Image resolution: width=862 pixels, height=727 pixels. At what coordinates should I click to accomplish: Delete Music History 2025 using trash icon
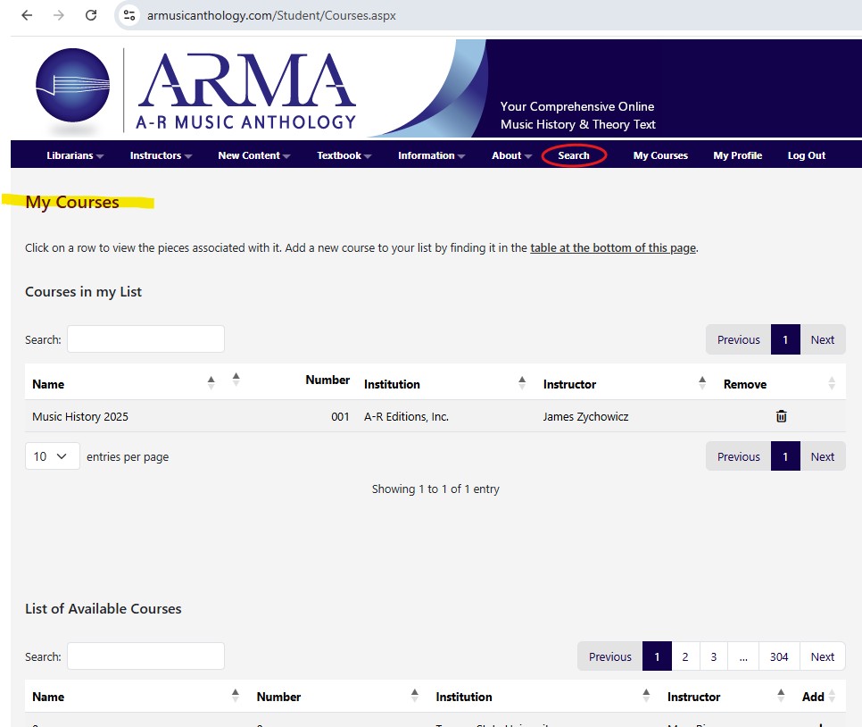coord(781,416)
